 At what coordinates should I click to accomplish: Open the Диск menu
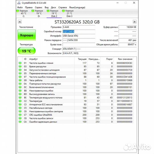pyautogui.click(x=53, y=7)
